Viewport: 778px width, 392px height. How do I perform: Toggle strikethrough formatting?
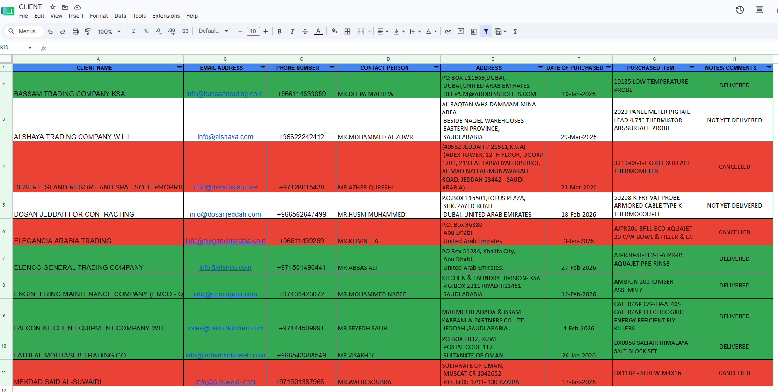pos(305,31)
